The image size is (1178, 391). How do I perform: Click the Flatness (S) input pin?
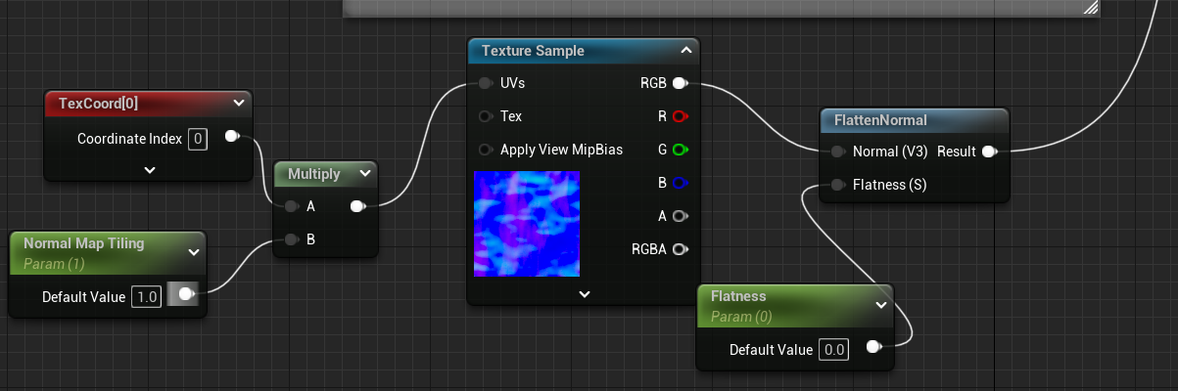click(x=837, y=185)
